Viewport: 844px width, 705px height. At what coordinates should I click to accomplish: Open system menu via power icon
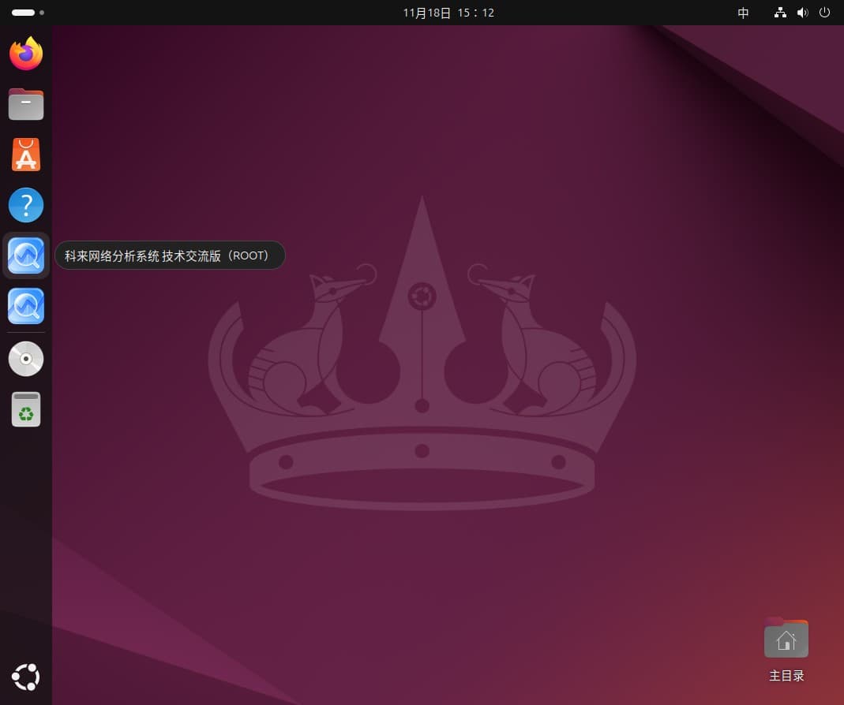[x=825, y=13]
